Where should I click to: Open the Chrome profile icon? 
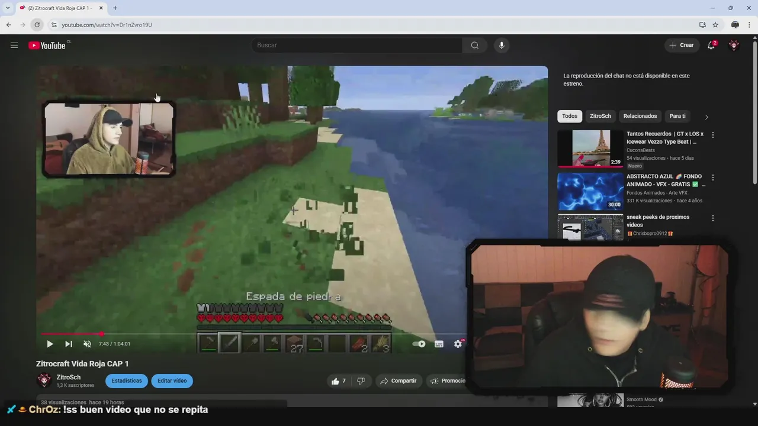(735, 25)
